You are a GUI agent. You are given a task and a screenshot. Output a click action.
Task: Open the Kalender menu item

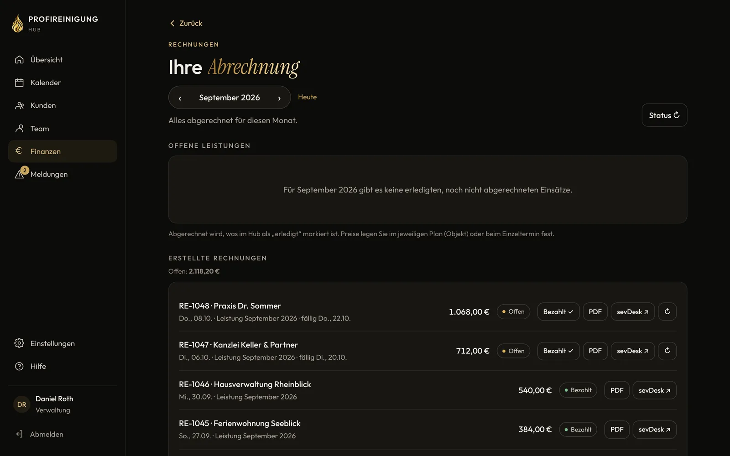[63, 83]
